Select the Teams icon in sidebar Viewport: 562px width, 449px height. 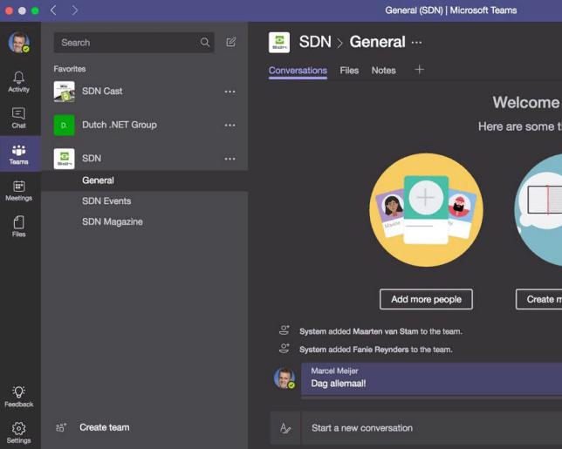[x=18, y=150]
